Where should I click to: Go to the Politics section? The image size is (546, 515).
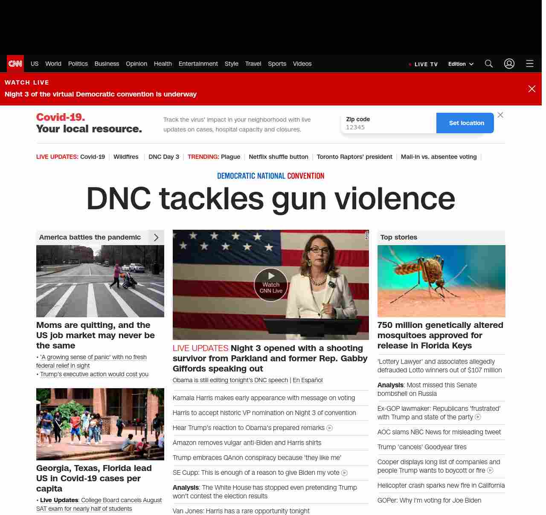[x=78, y=64]
